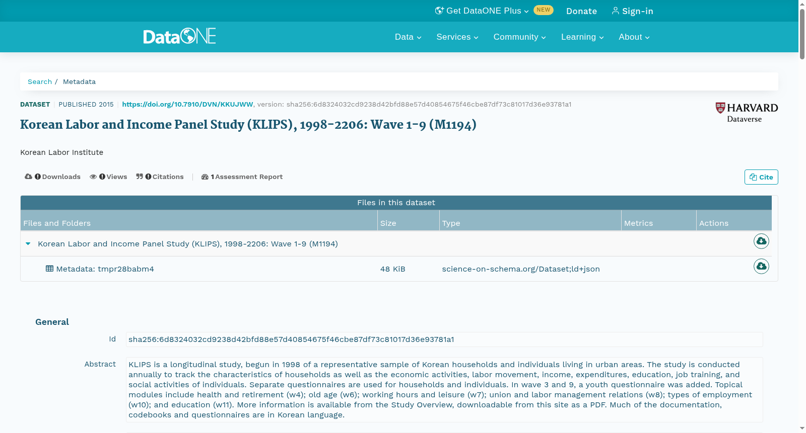Click the Metadata: tmpr28babm4 file name
This screenshot has height=433, width=806.
coord(105,269)
